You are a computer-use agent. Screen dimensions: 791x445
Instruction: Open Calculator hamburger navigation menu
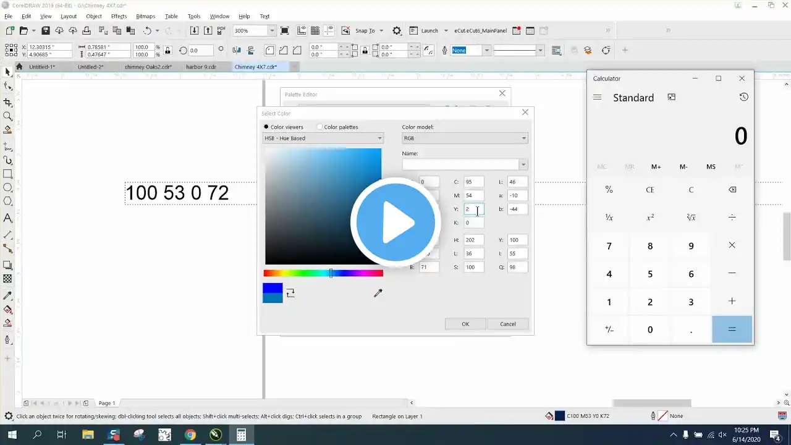597,98
